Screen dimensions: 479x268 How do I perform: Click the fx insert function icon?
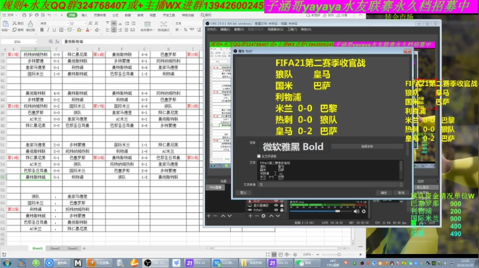[x=57, y=41]
